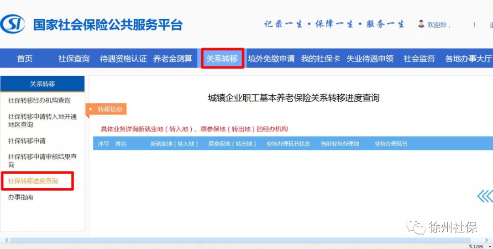Select 社保转移进度查询 in the sidebar
The width and height of the screenshot is (493, 249).
pos(33,181)
